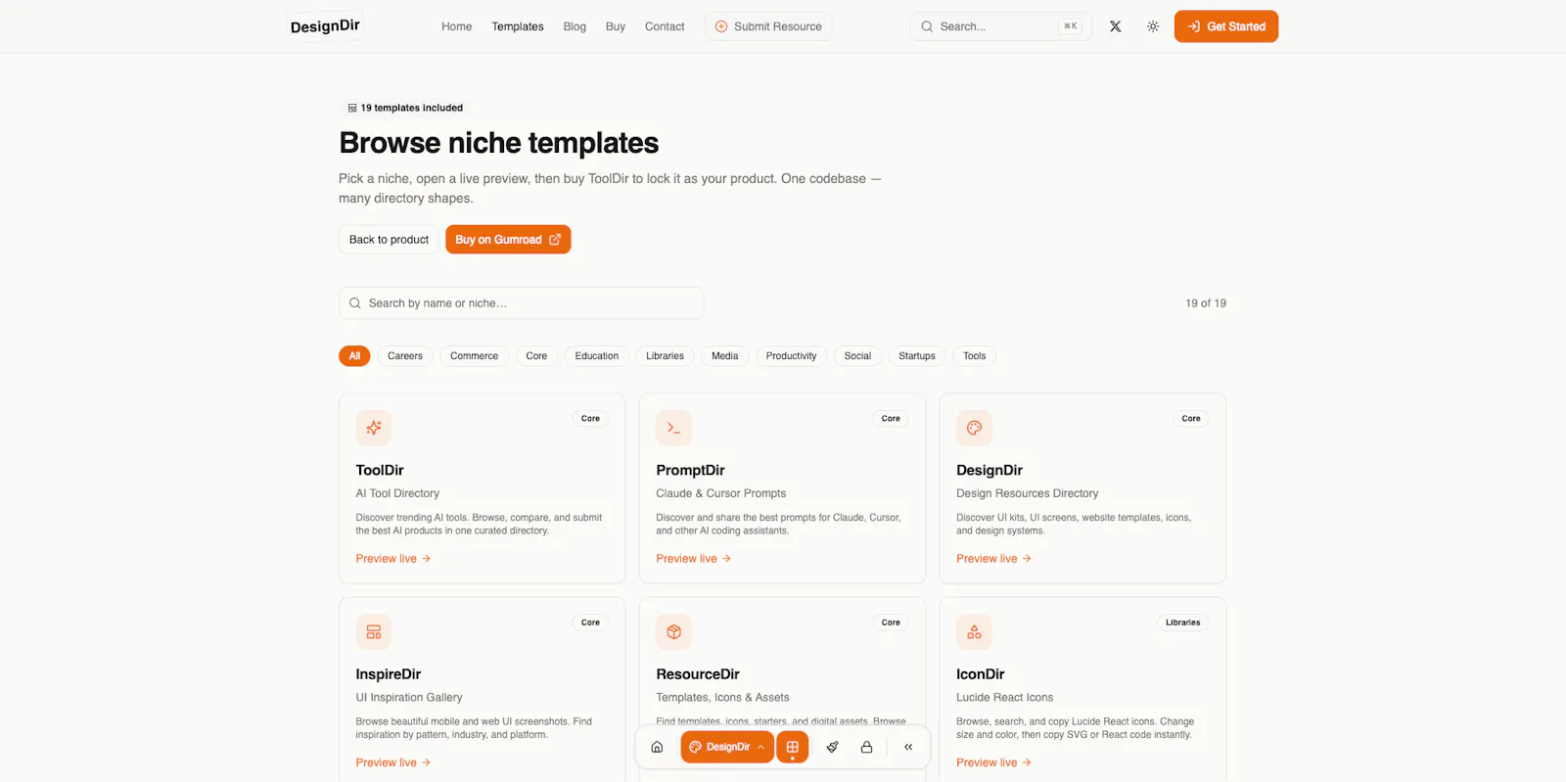The width and height of the screenshot is (1566, 782).
Task: Filter by the Social category chip
Action: pyautogui.click(x=857, y=356)
